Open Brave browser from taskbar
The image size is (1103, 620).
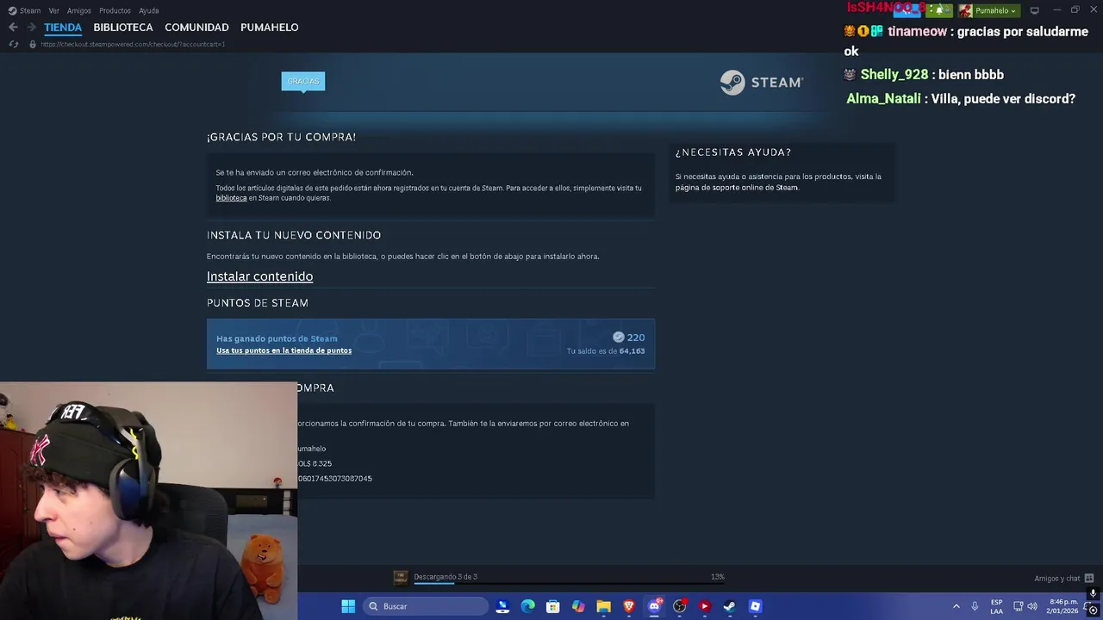click(629, 606)
